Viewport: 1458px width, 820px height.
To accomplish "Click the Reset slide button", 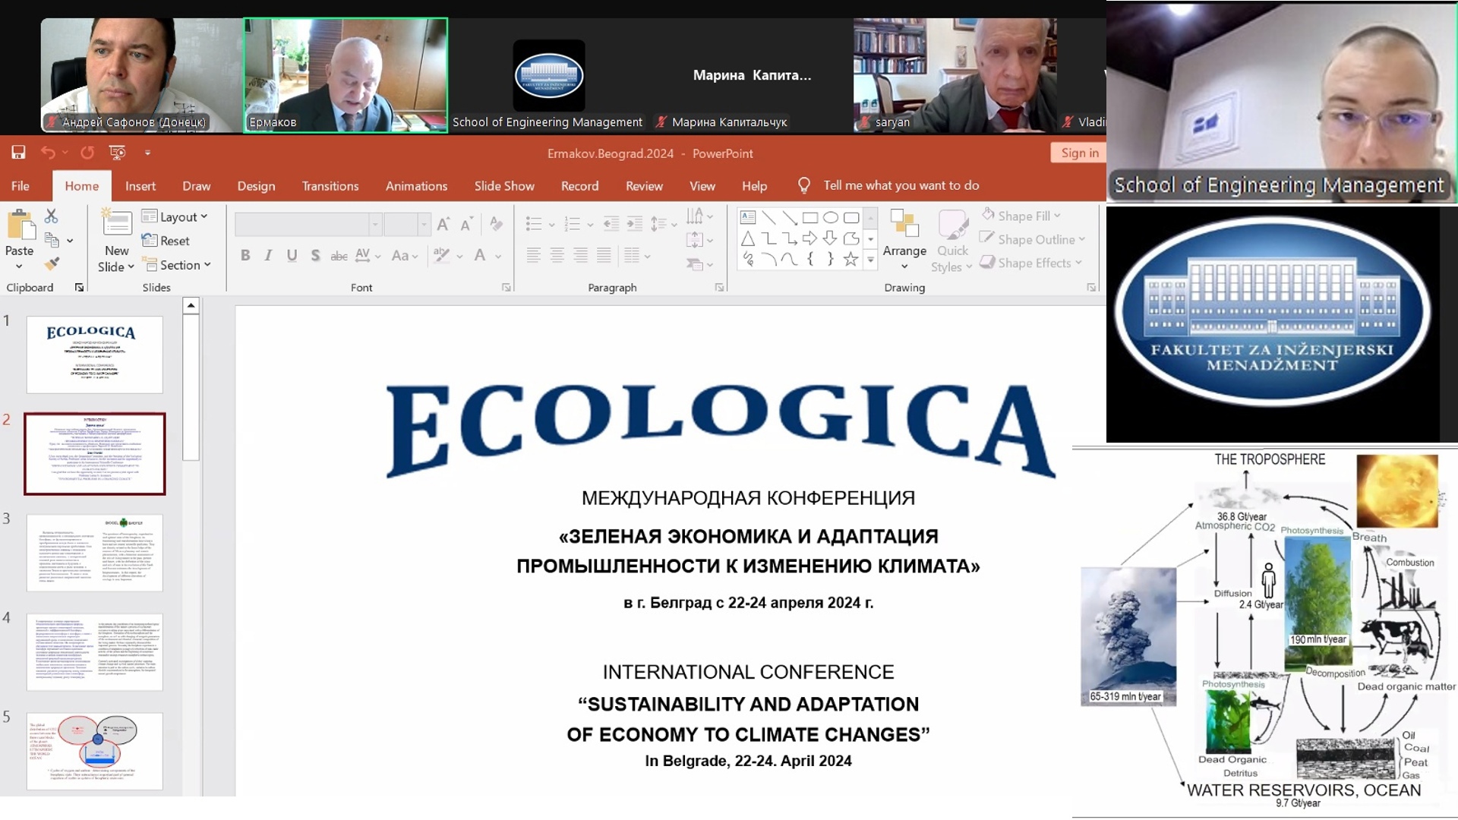I will click(166, 241).
